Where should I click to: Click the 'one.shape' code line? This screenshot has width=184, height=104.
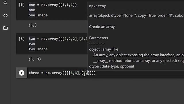point(38,15)
